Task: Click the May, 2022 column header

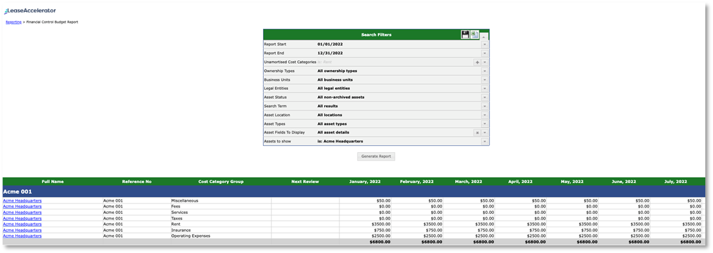Action: point(572,182)
